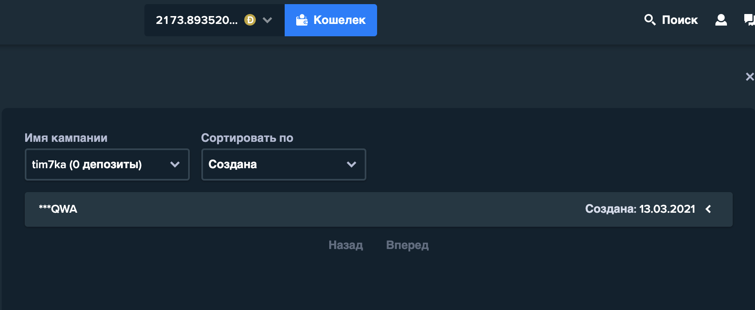Open the chat bubbles icon
Screen dimensions: 755x310
pos(749,20)
